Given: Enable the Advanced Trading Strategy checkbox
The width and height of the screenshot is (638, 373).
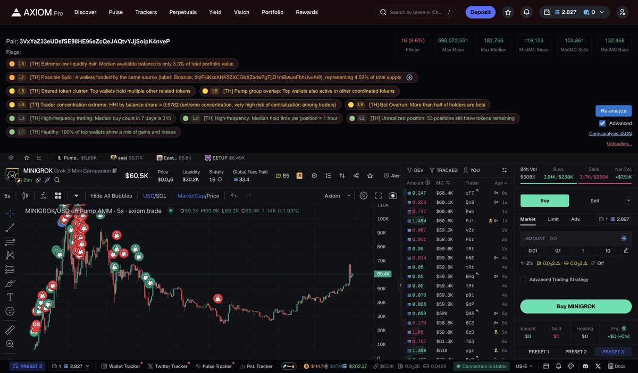Looking at the screenshot, I should tap(523, 280).
